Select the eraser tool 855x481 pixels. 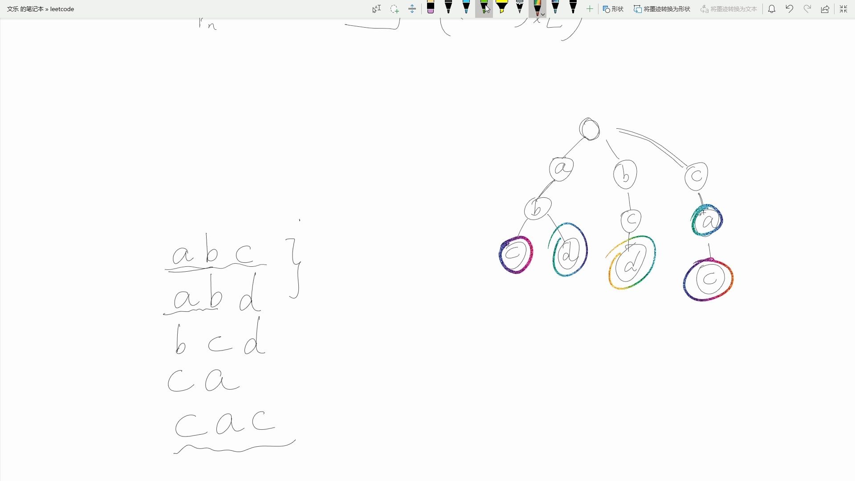(x=431, y=7)
